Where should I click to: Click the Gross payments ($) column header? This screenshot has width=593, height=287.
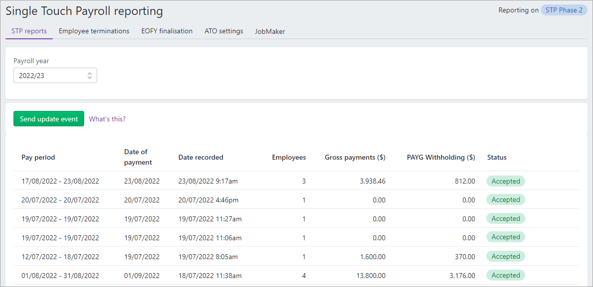click(355, 157)
